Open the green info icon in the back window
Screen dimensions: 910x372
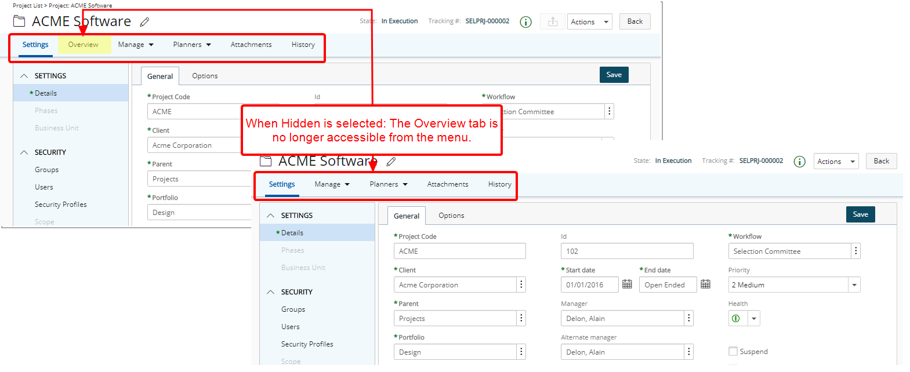[525, 22]
